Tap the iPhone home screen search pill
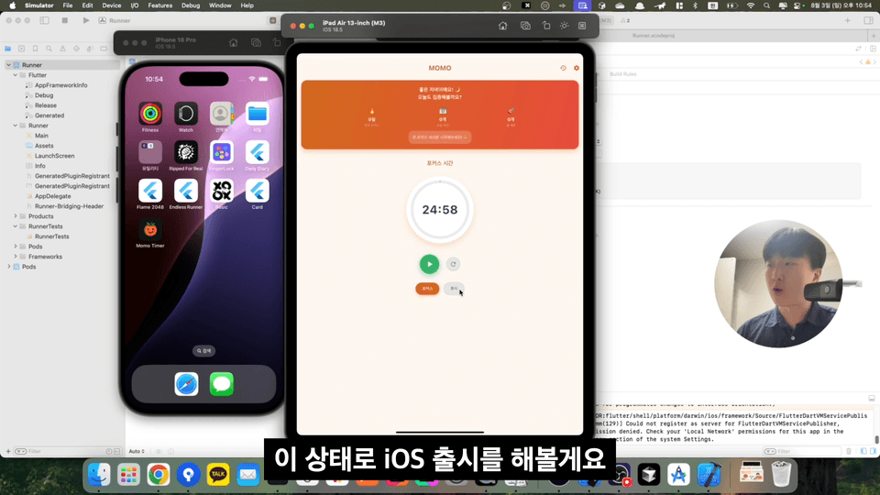The image size is (880, 495). 204,351
